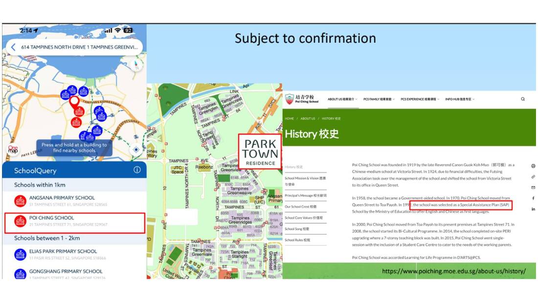
Task: Click the Gongshang Primary School blue icon
Action: (20, 274)
